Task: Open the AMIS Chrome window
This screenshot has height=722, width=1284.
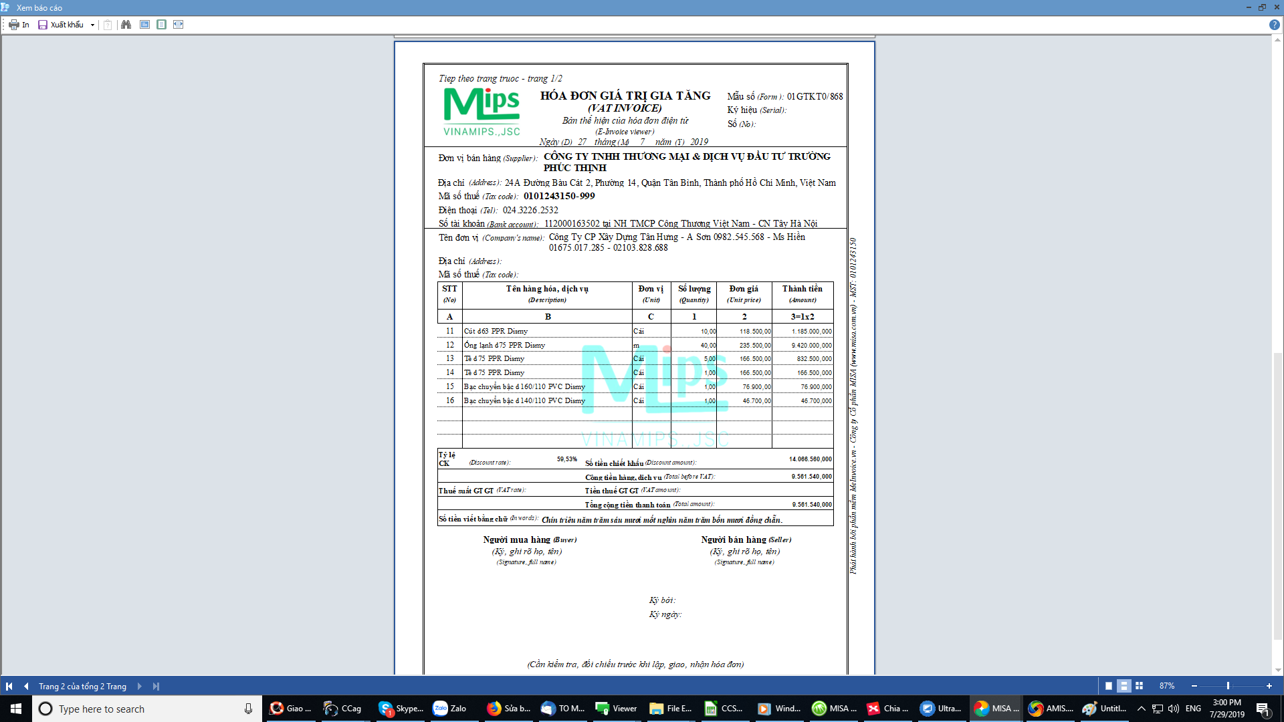Action: [1051, 709]
